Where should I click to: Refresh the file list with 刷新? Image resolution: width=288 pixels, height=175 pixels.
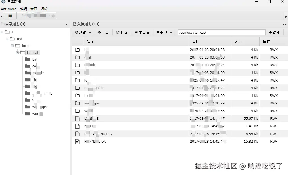pos(121,32)
